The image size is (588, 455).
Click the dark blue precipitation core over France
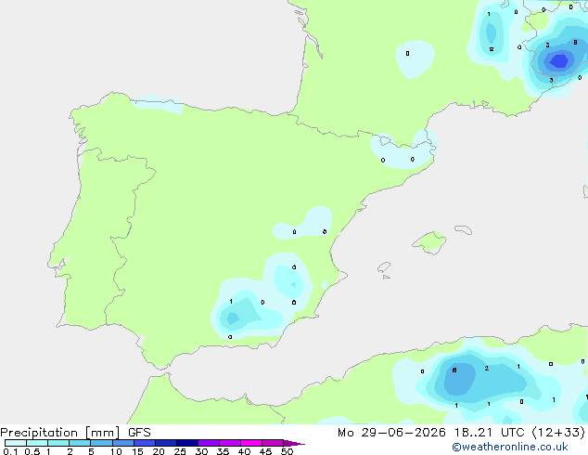click(x=559, y=60)
